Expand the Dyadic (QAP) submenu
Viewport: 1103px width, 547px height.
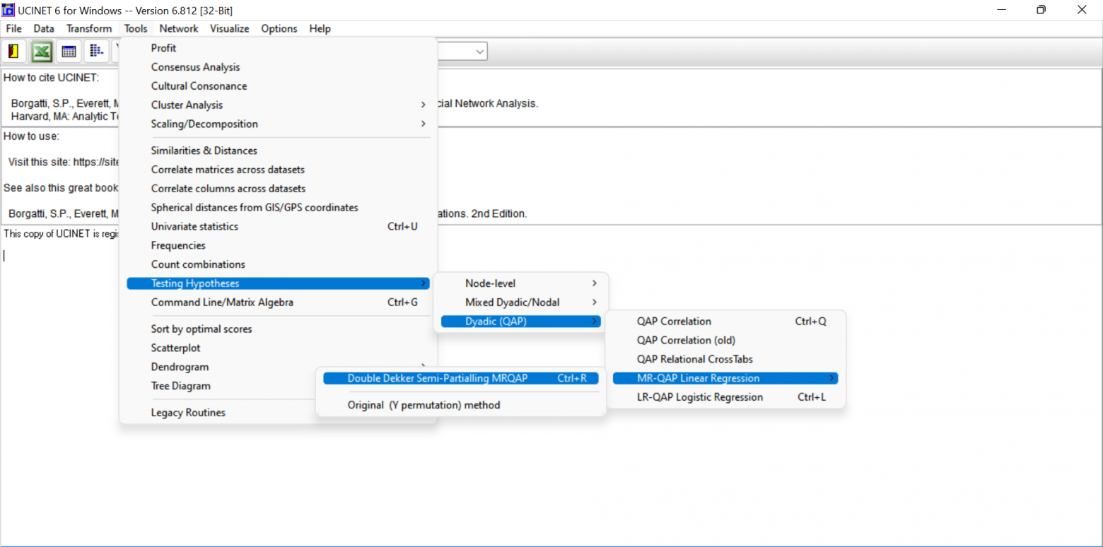pos(520,322)
